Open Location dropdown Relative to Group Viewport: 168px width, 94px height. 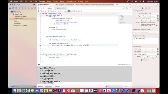(150, 19)
